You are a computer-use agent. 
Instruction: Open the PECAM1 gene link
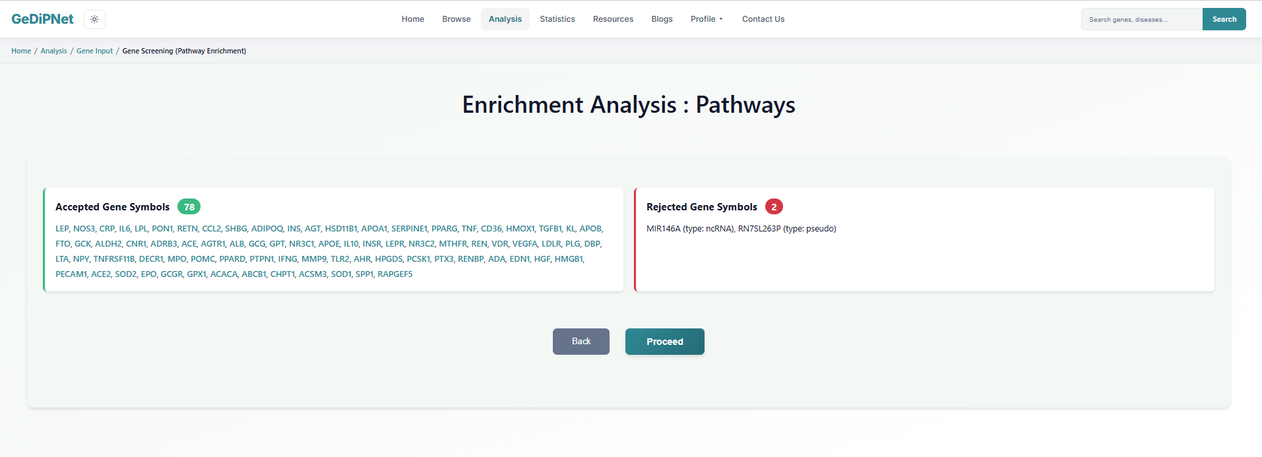point(71,274)
